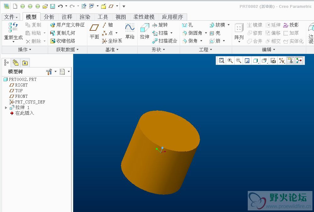This screenshot has width=314, height=212.
Task: Save the model with the floppy disk icon
Action: 52,6
